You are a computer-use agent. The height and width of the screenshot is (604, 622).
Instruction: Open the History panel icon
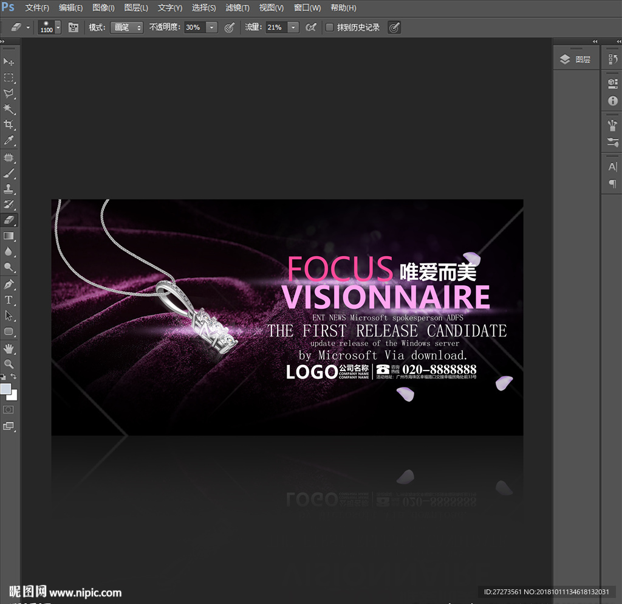(612, 60)
